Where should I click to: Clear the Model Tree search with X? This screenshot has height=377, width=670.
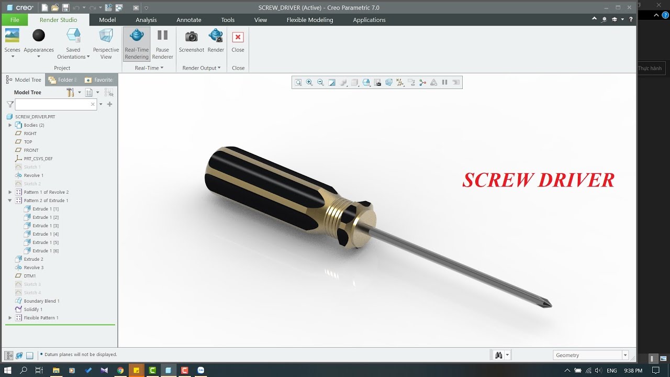click(93, 104)
